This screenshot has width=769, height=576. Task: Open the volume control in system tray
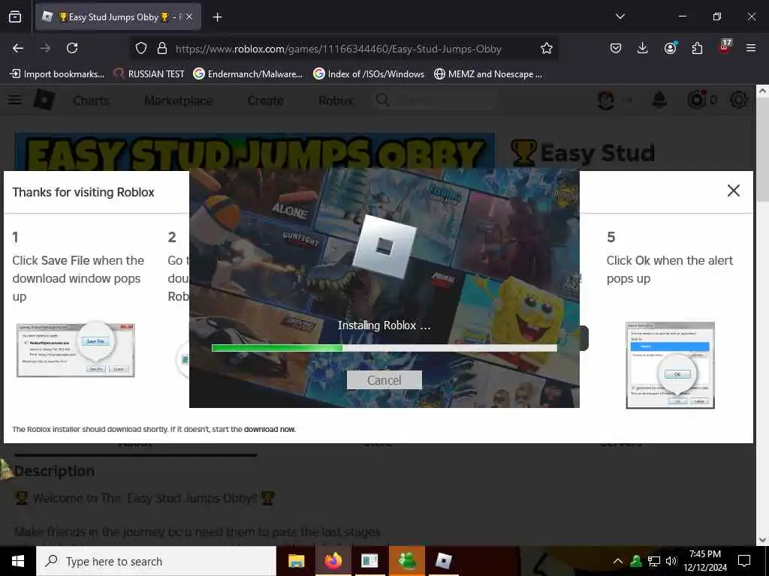point(671,561)
